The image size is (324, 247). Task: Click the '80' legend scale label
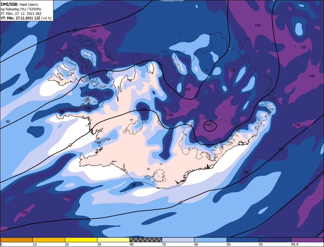tap(196, 244)
